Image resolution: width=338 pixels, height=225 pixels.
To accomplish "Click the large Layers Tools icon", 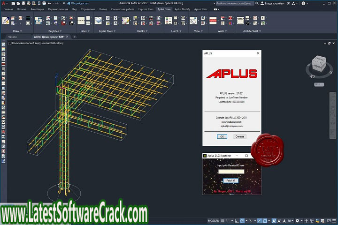I will 98,21.
